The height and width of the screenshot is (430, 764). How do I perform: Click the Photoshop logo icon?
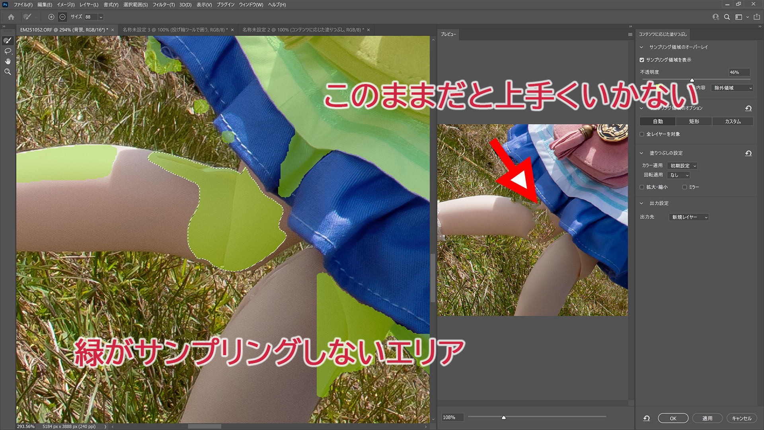click(x=5, y=4)
